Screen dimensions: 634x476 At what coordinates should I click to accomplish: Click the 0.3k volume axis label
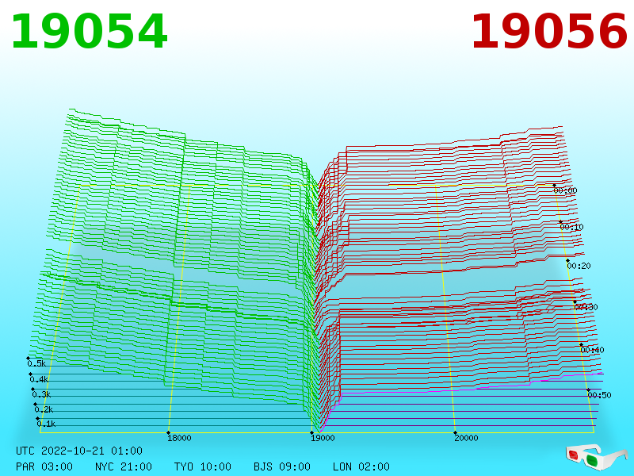click(41, 394)
